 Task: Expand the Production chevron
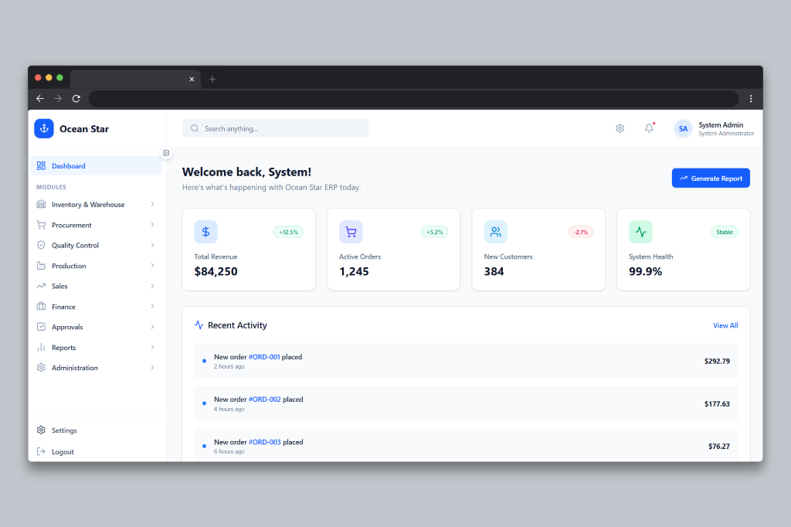click(x=152, y=266)
